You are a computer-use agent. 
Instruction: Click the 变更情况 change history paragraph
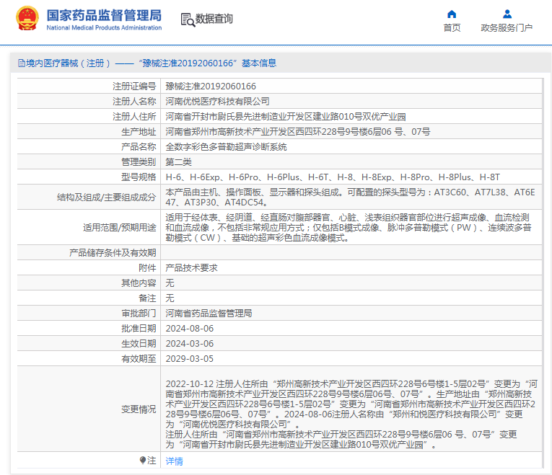pos(351,414)
